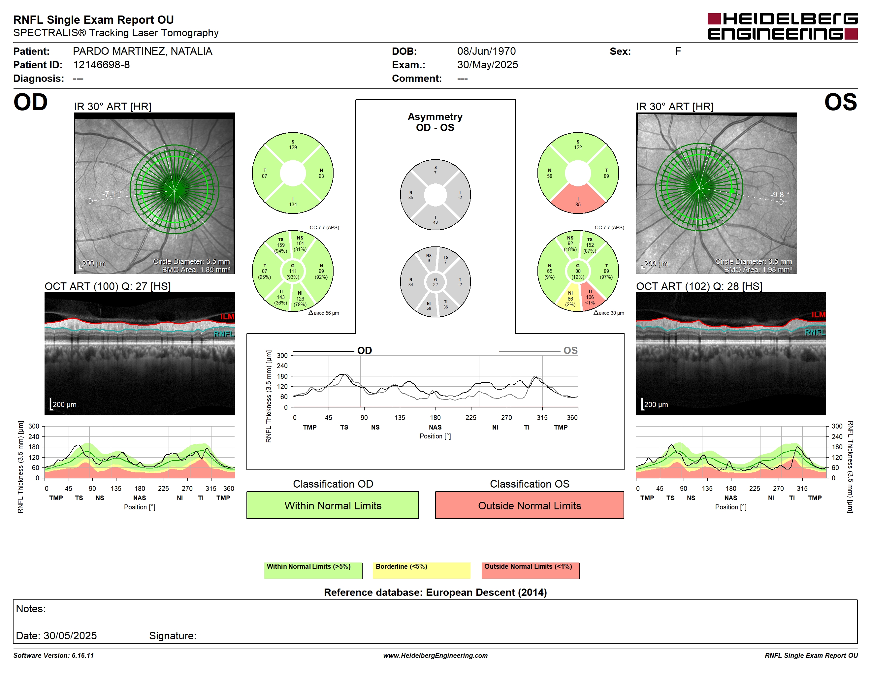
Task: Open the OD infrared fundus image
Action: (154, 193)
